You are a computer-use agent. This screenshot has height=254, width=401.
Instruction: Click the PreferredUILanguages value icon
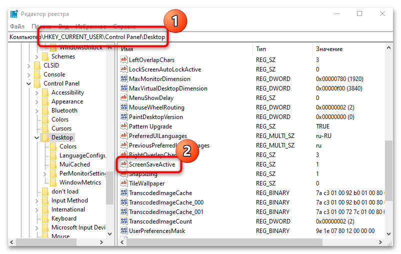pyautogui.click(x=124, y=136)
